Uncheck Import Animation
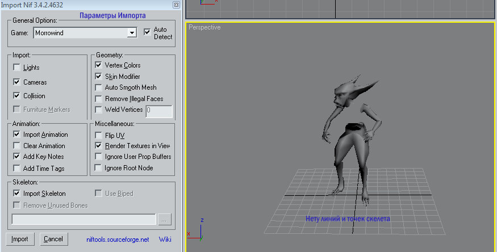The width and height of the screenshot is (497, 252). pyautogui.click(x=17, y=135)
